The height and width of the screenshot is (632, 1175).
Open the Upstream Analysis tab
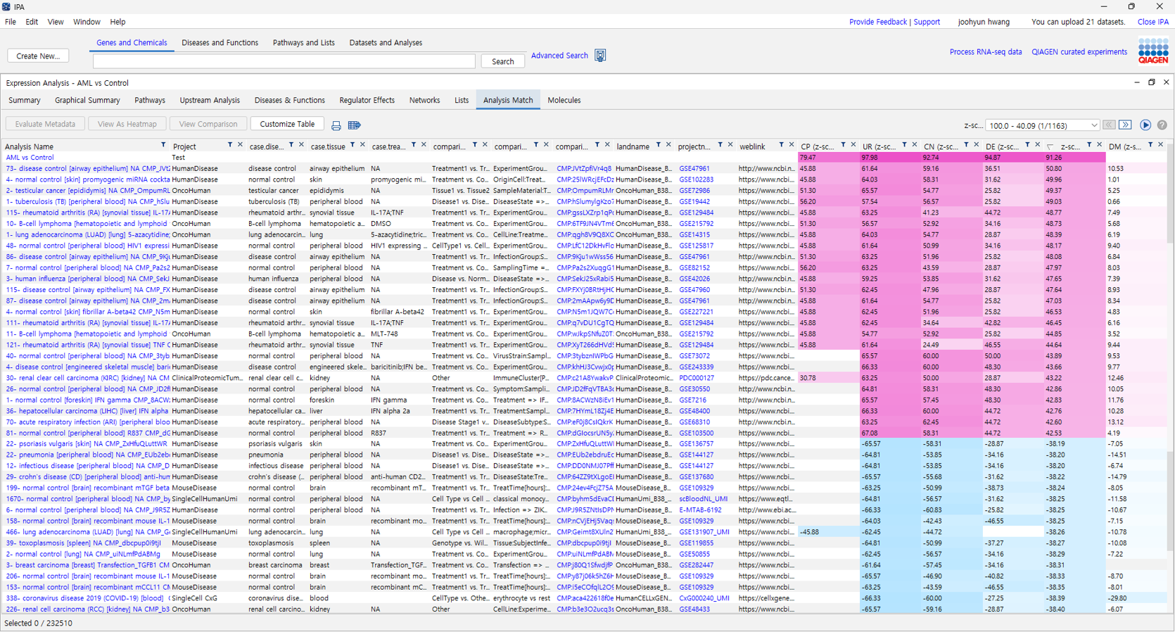(x=210, y=101)
